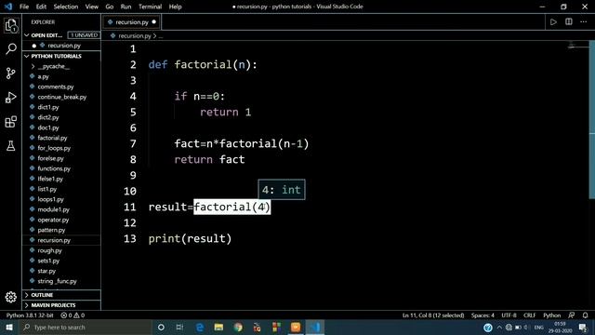This screenshot has height=335, width=595.
Task: Click the editor vertical scrollbar thumb
Action: 592,120
